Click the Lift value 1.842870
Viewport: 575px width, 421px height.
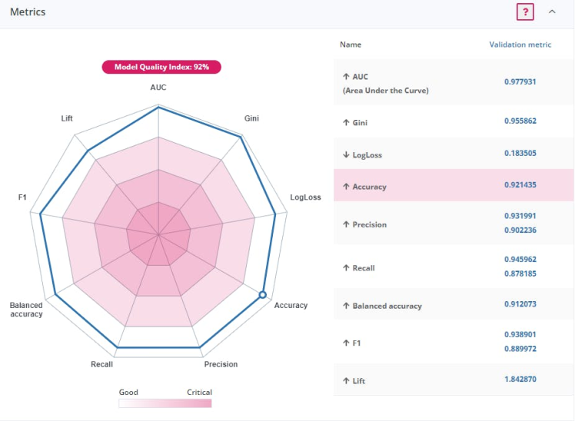click(520, 380)
